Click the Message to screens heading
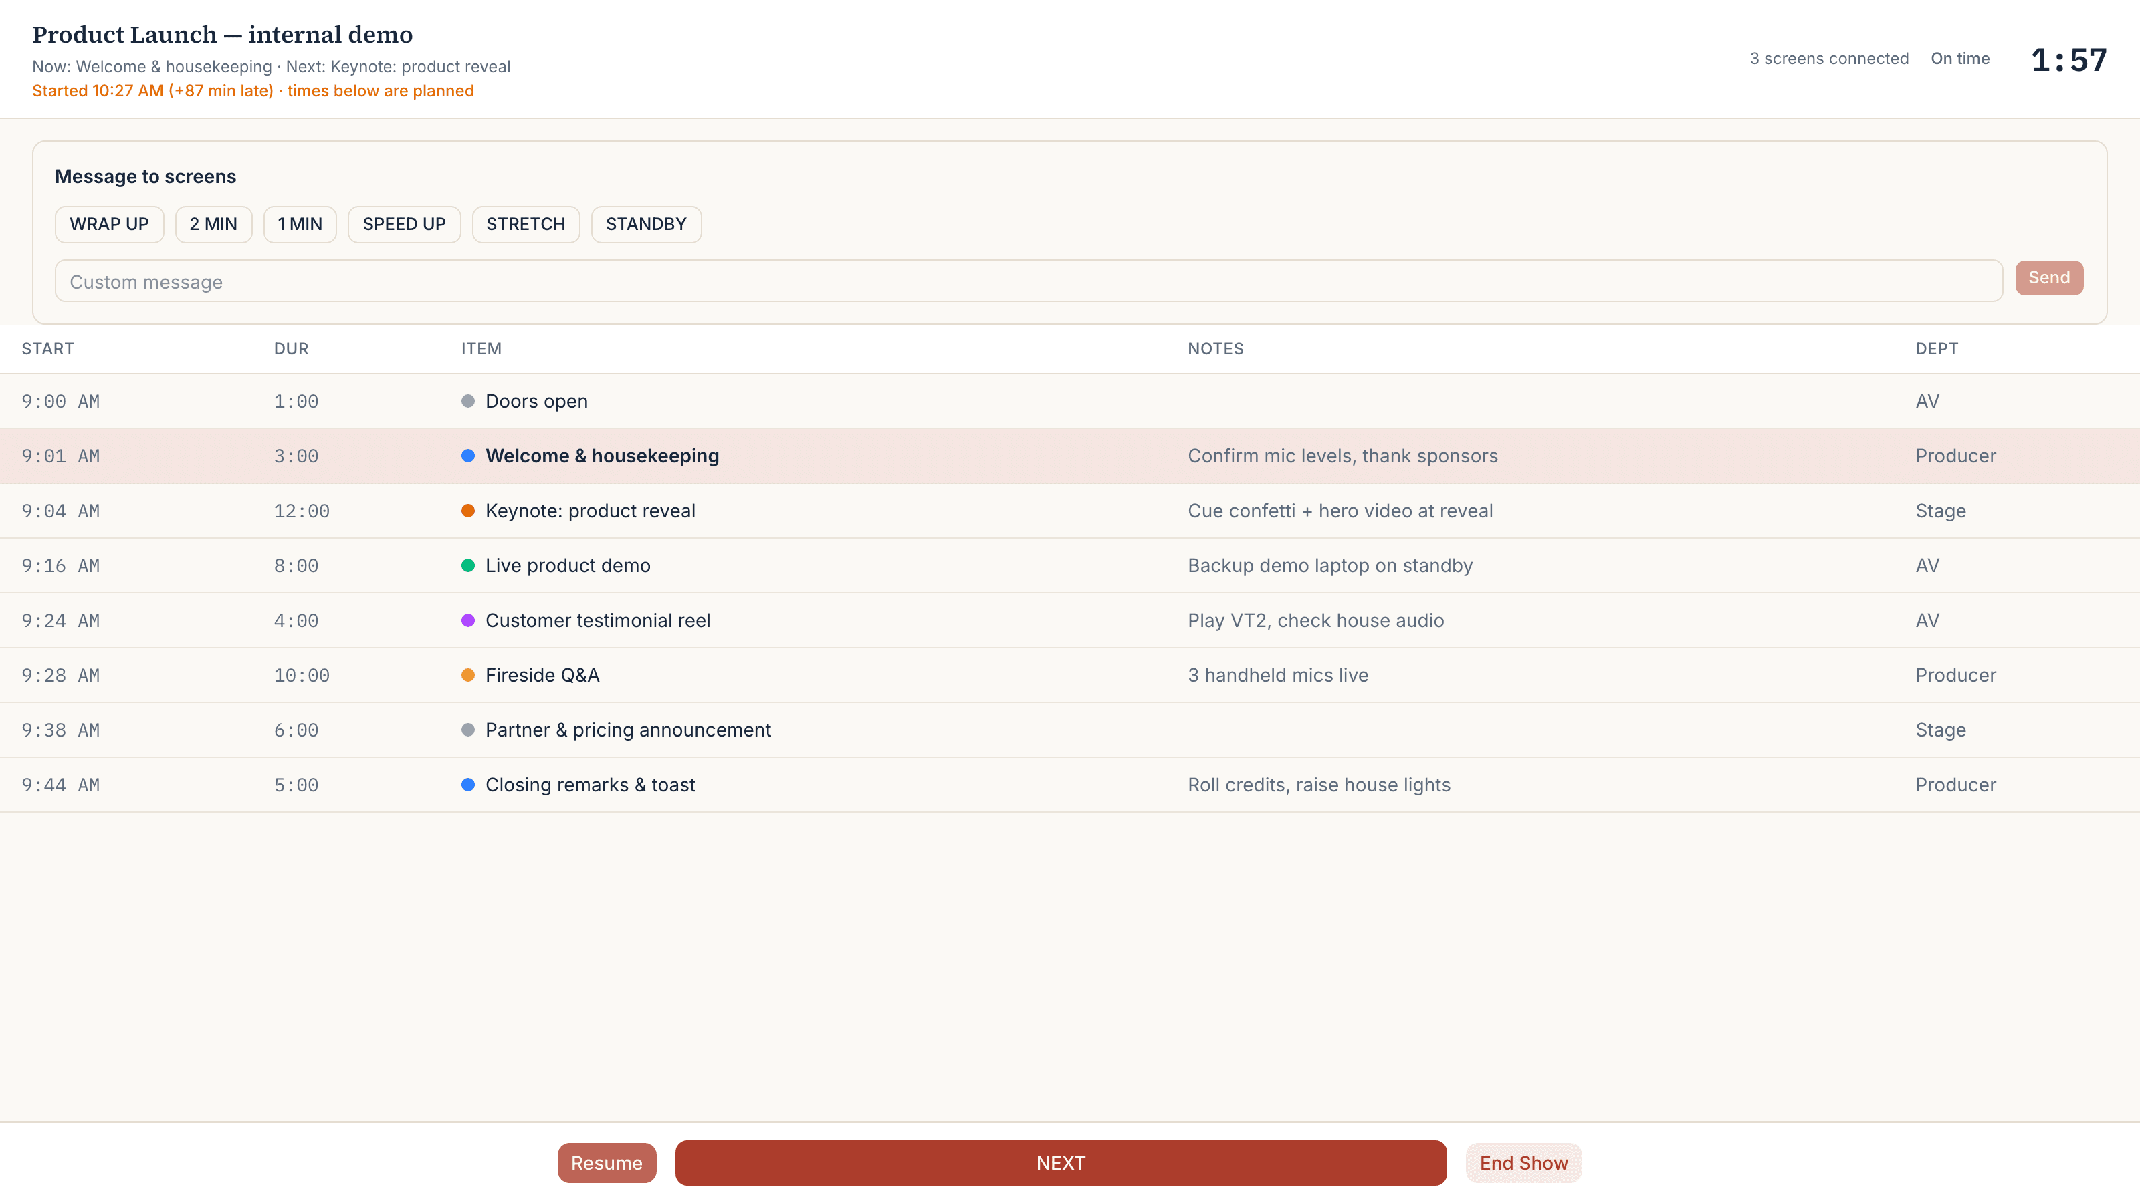2140x1203 pixels. pyautogui.click(x=145, y=177)
